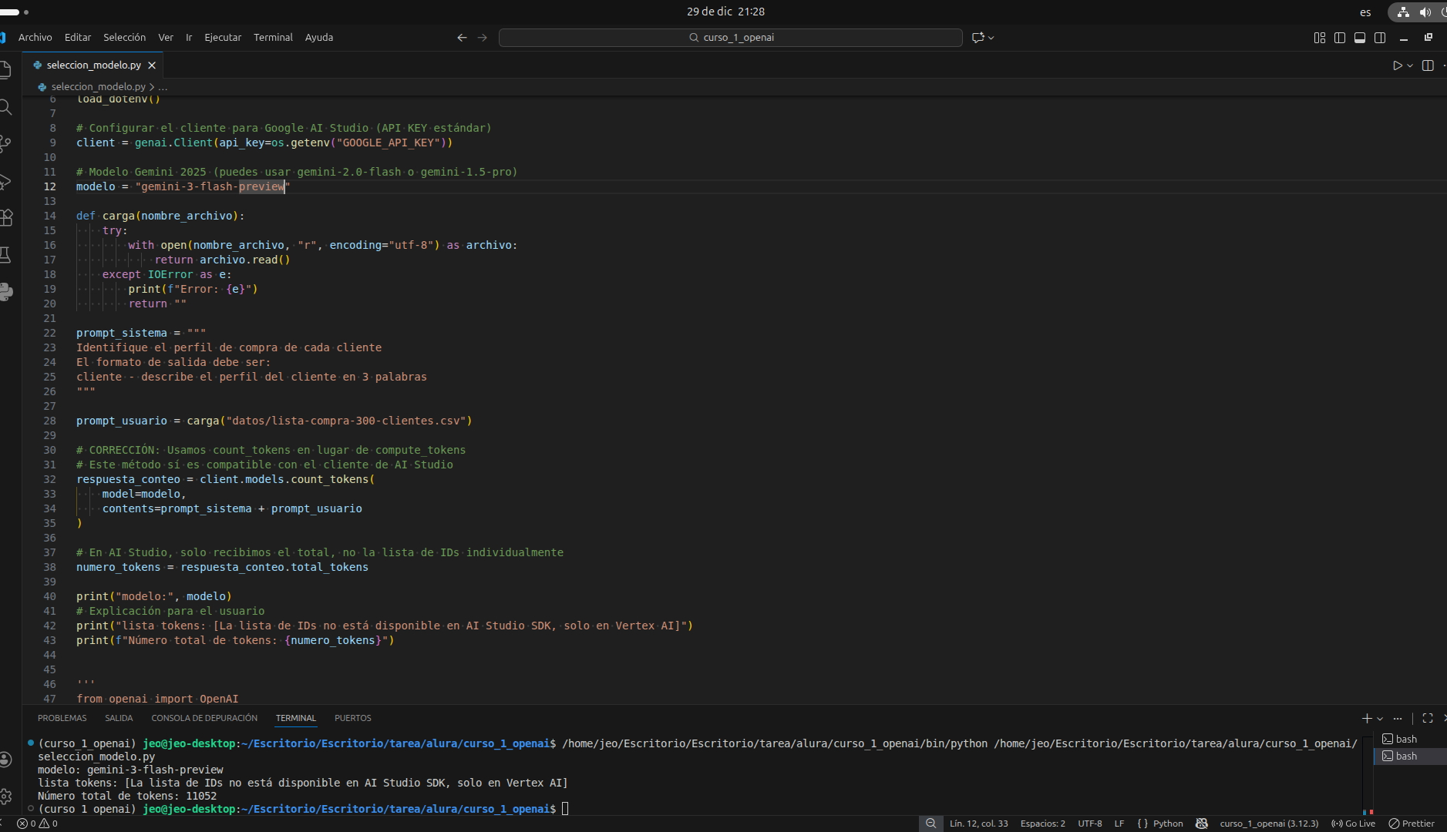
Task: Close the seleccion_modelo.py editor tab
Action: pos(152,65)
